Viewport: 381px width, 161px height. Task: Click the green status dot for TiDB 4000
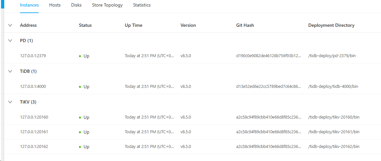(x=80, y=87)
